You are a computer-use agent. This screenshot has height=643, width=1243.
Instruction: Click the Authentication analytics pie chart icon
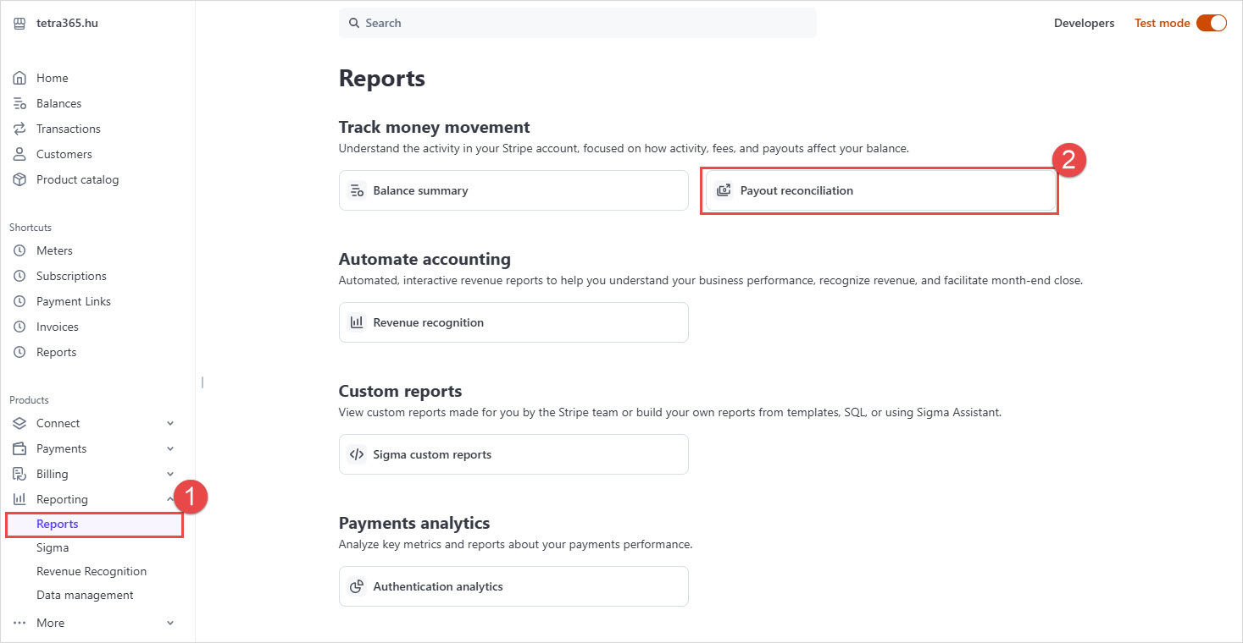[357, 586]
